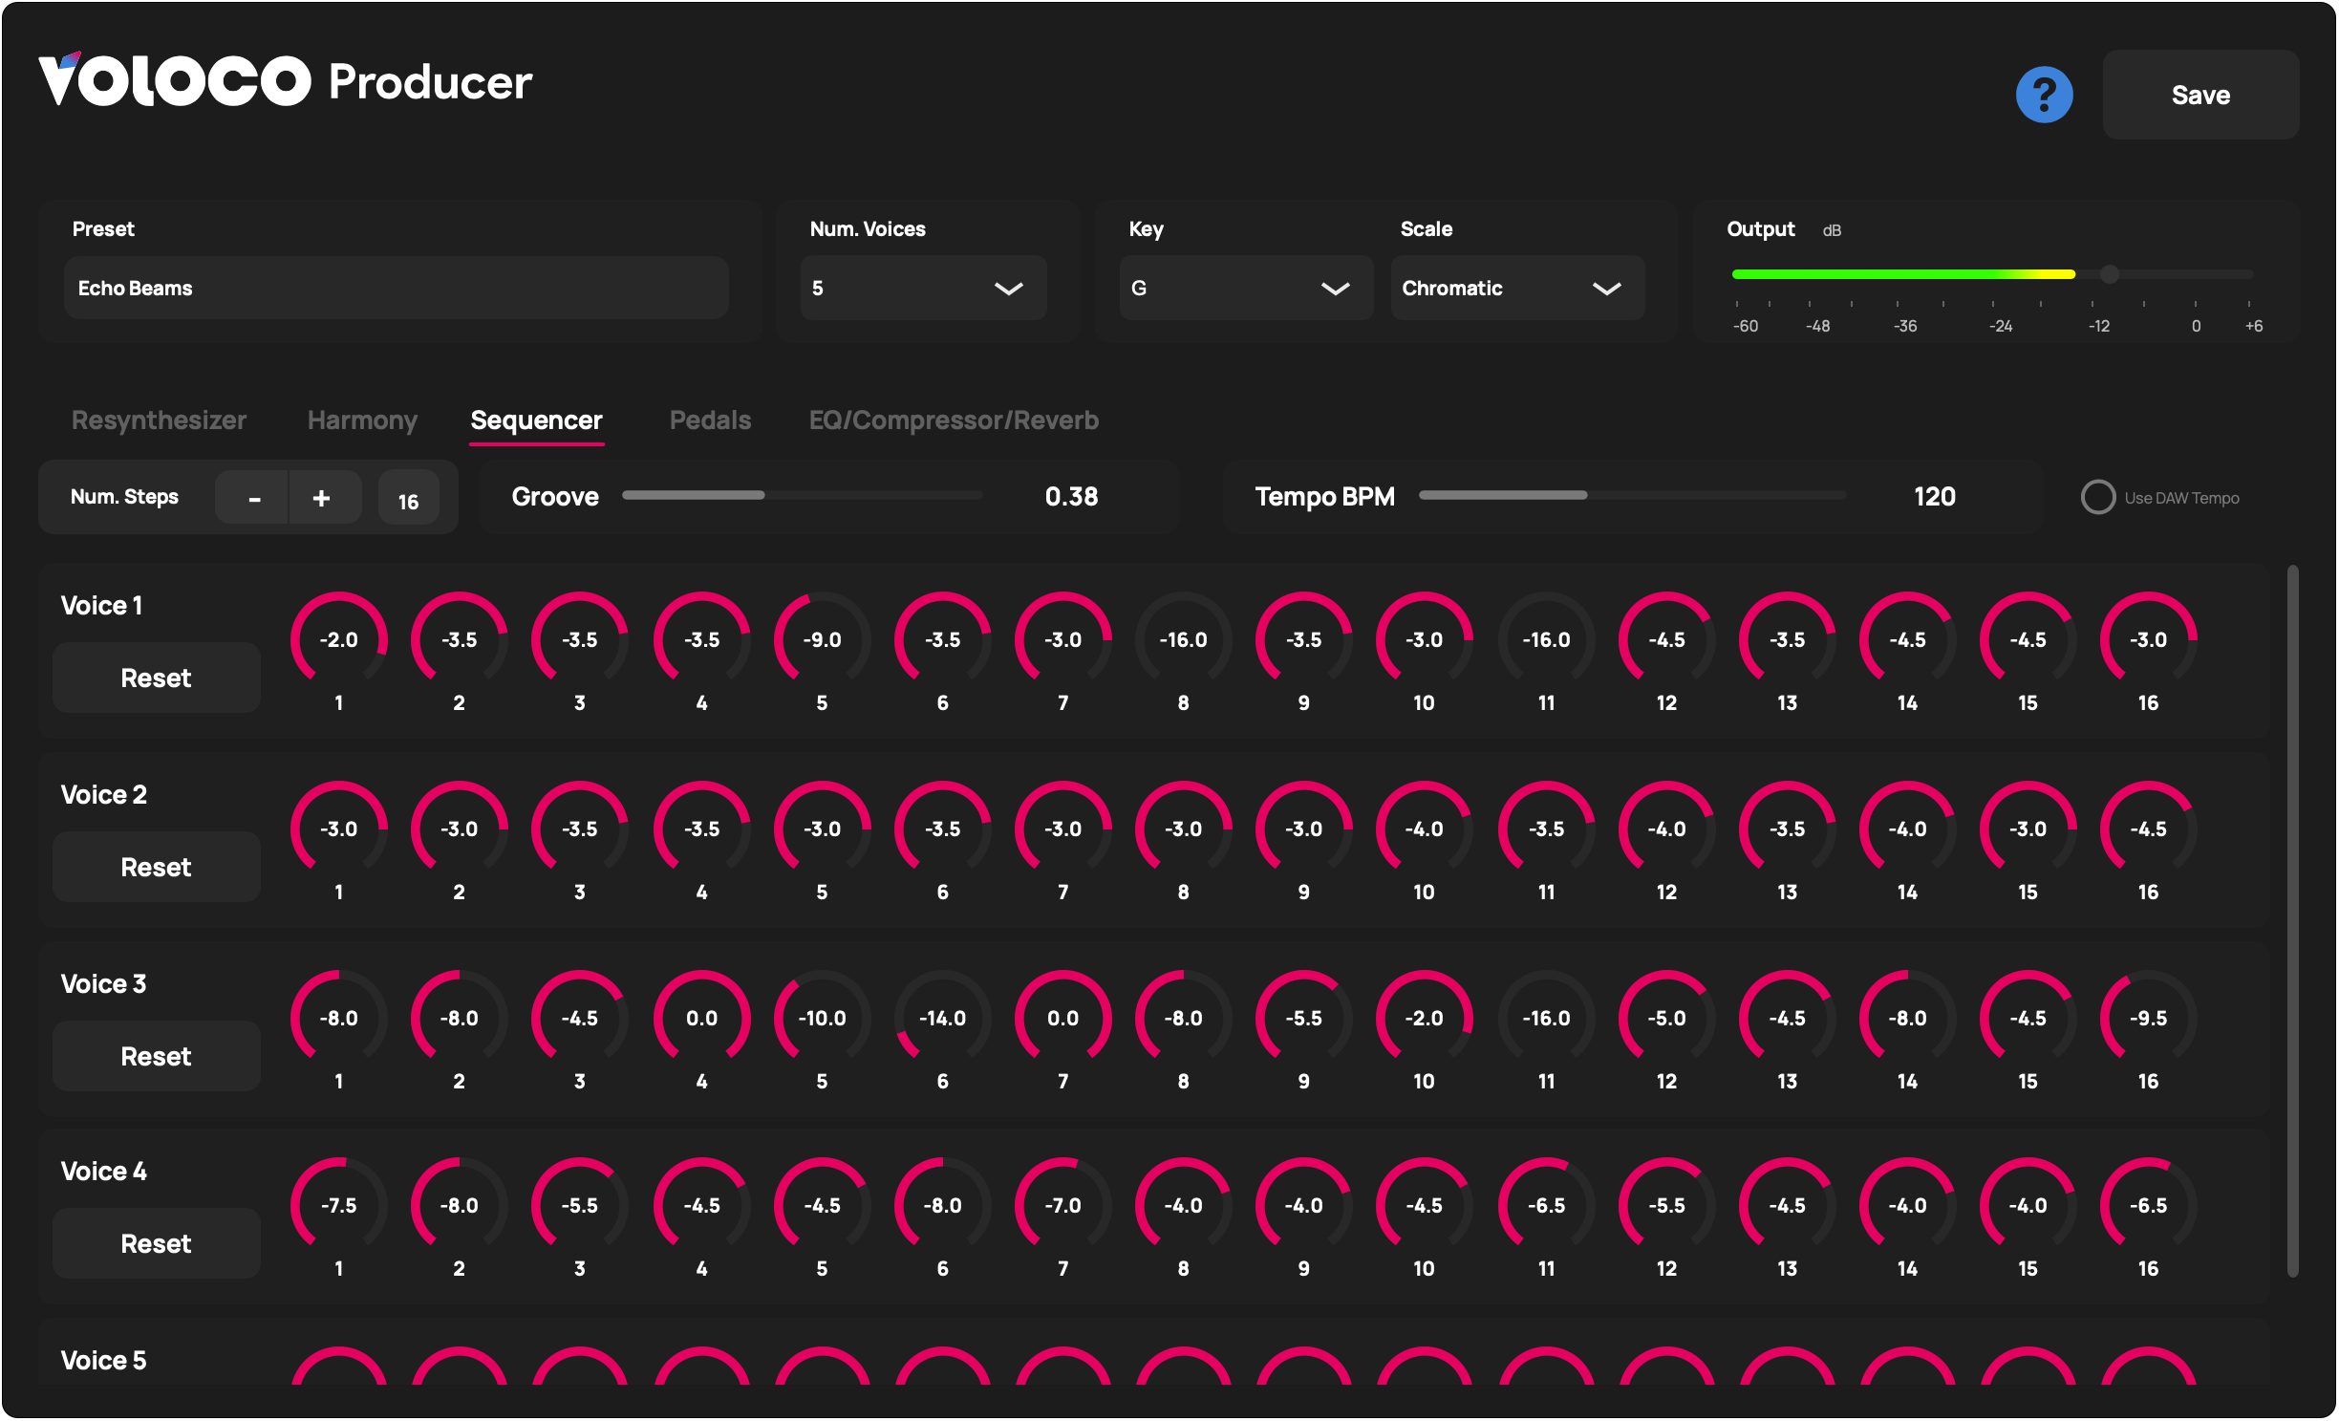
Task: Click Voice 1 step 8 knob (-16.0)
Action: pos(1183,639)
